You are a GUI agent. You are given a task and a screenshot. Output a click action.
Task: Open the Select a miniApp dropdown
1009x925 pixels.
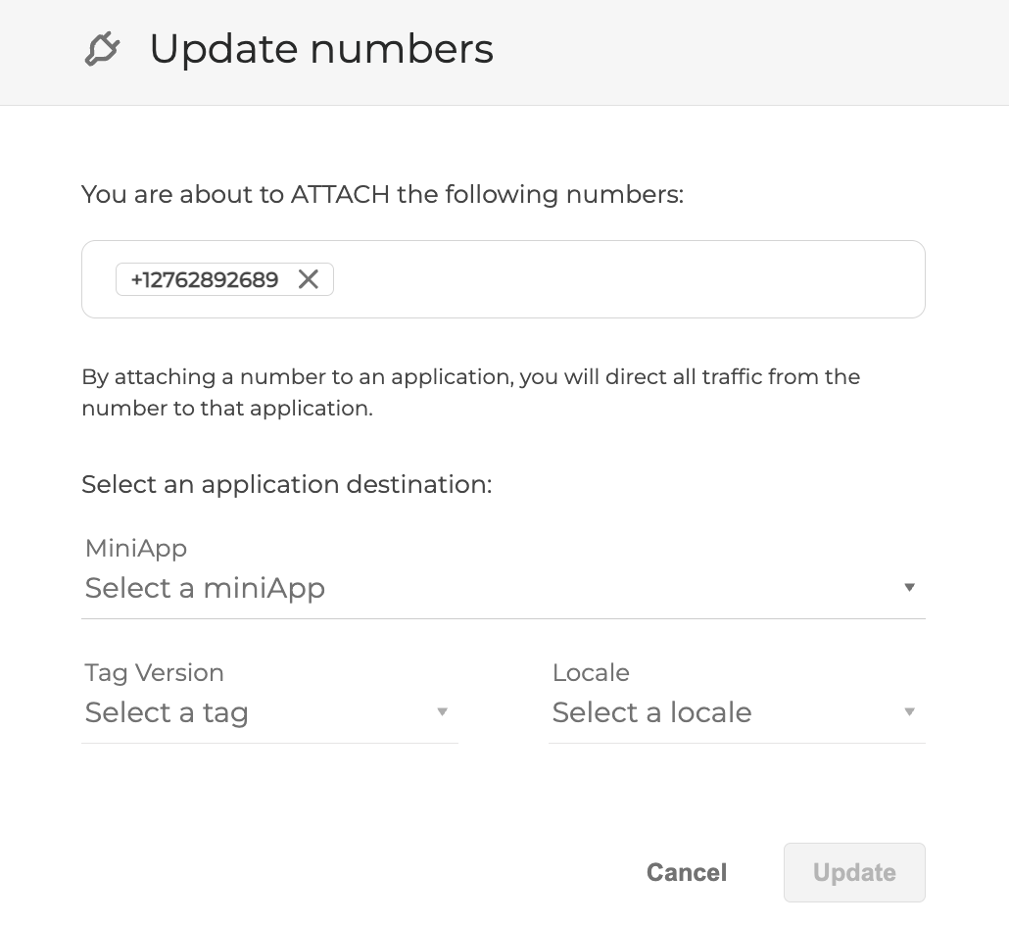[x=490, y=588]
